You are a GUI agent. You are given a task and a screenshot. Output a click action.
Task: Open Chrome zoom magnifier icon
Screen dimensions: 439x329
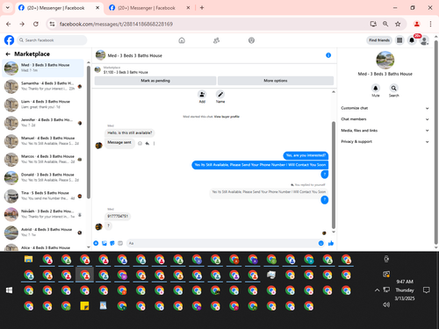tap(385, 24)
